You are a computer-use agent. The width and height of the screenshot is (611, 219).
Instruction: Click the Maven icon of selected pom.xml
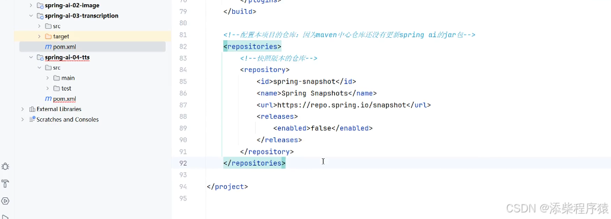49,47
